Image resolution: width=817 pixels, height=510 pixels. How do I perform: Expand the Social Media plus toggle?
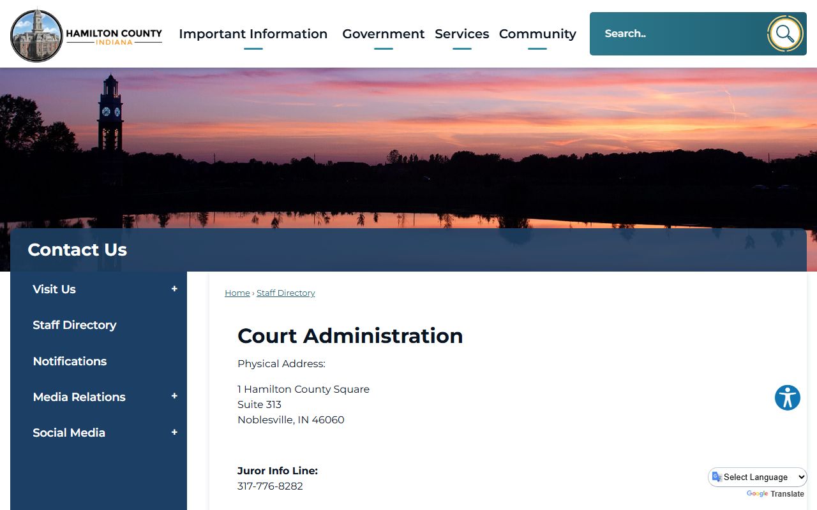coord(174,433)
